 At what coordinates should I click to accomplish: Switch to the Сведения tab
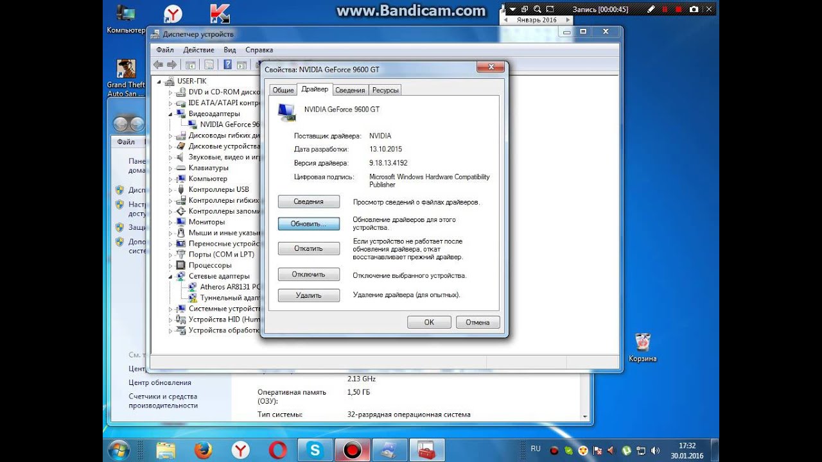pos(350,90)
